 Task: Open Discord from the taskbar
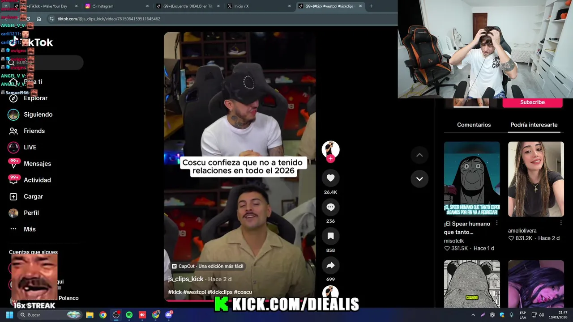point(169,315)
